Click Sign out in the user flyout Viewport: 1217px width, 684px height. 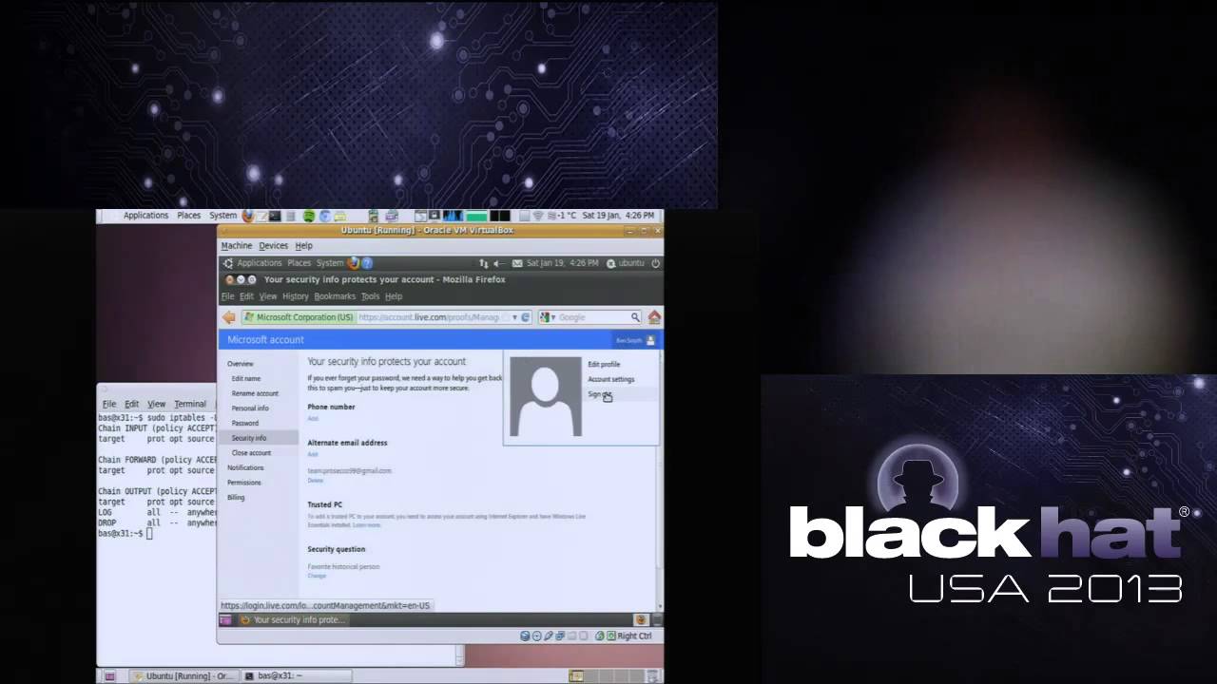599,394
